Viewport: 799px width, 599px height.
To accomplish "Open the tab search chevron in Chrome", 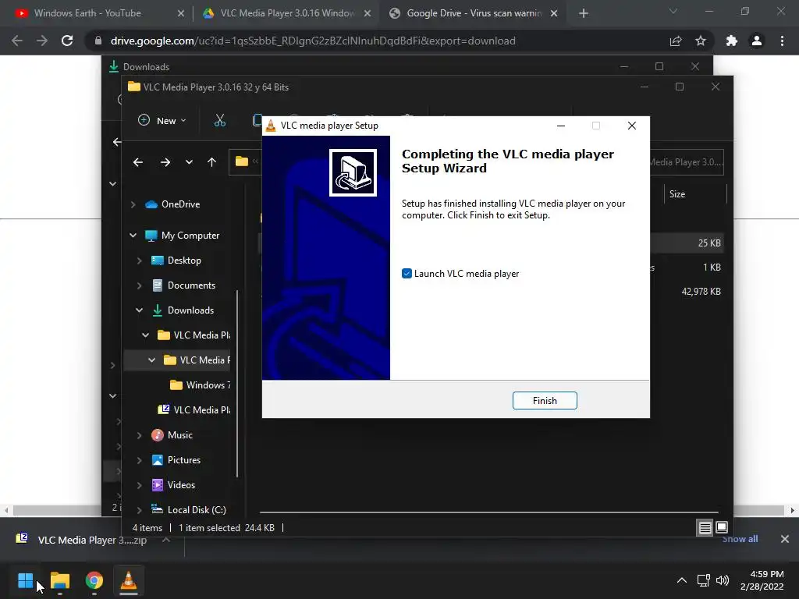I will [x=673, y=11].
